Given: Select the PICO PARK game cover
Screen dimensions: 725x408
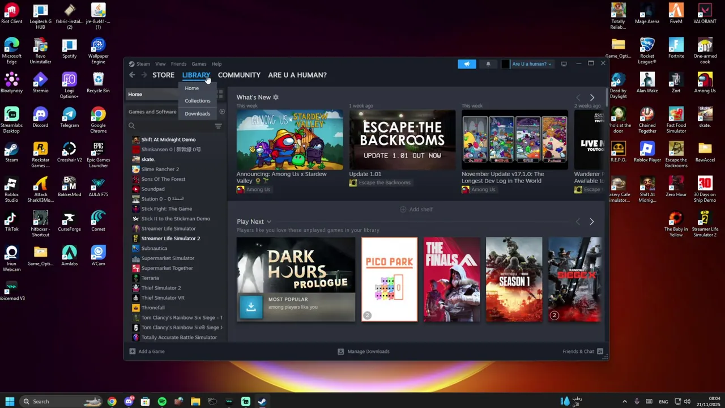Looking at the screenshot, I should tap(389, 279).
